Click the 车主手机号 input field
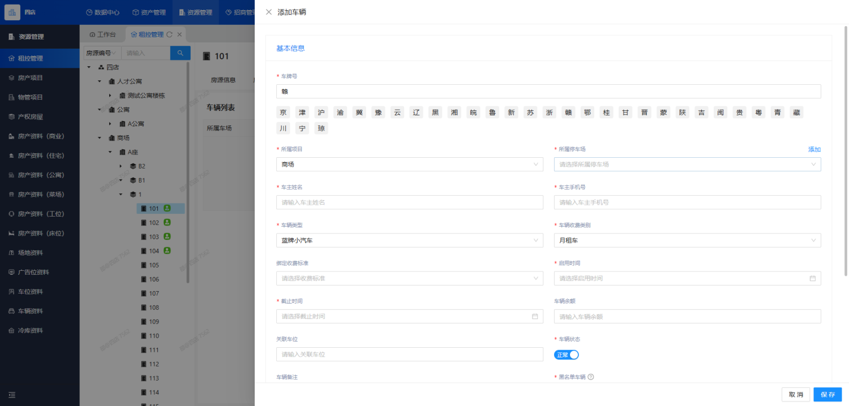The width and height of the screenshot is (849, 406). click(687, 202)
